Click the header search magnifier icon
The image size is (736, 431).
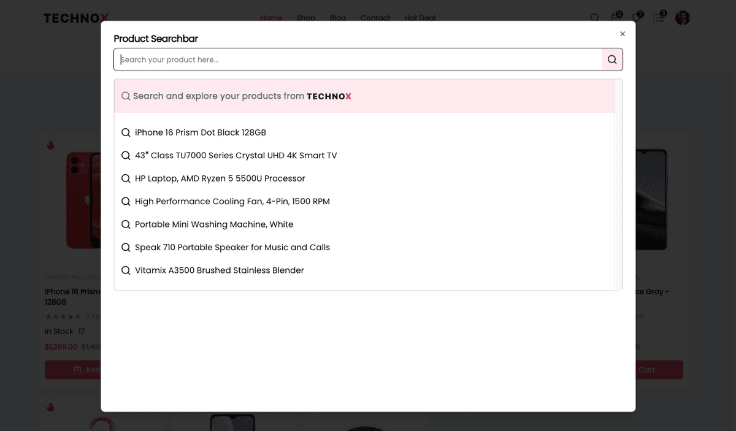pos(594,18)
